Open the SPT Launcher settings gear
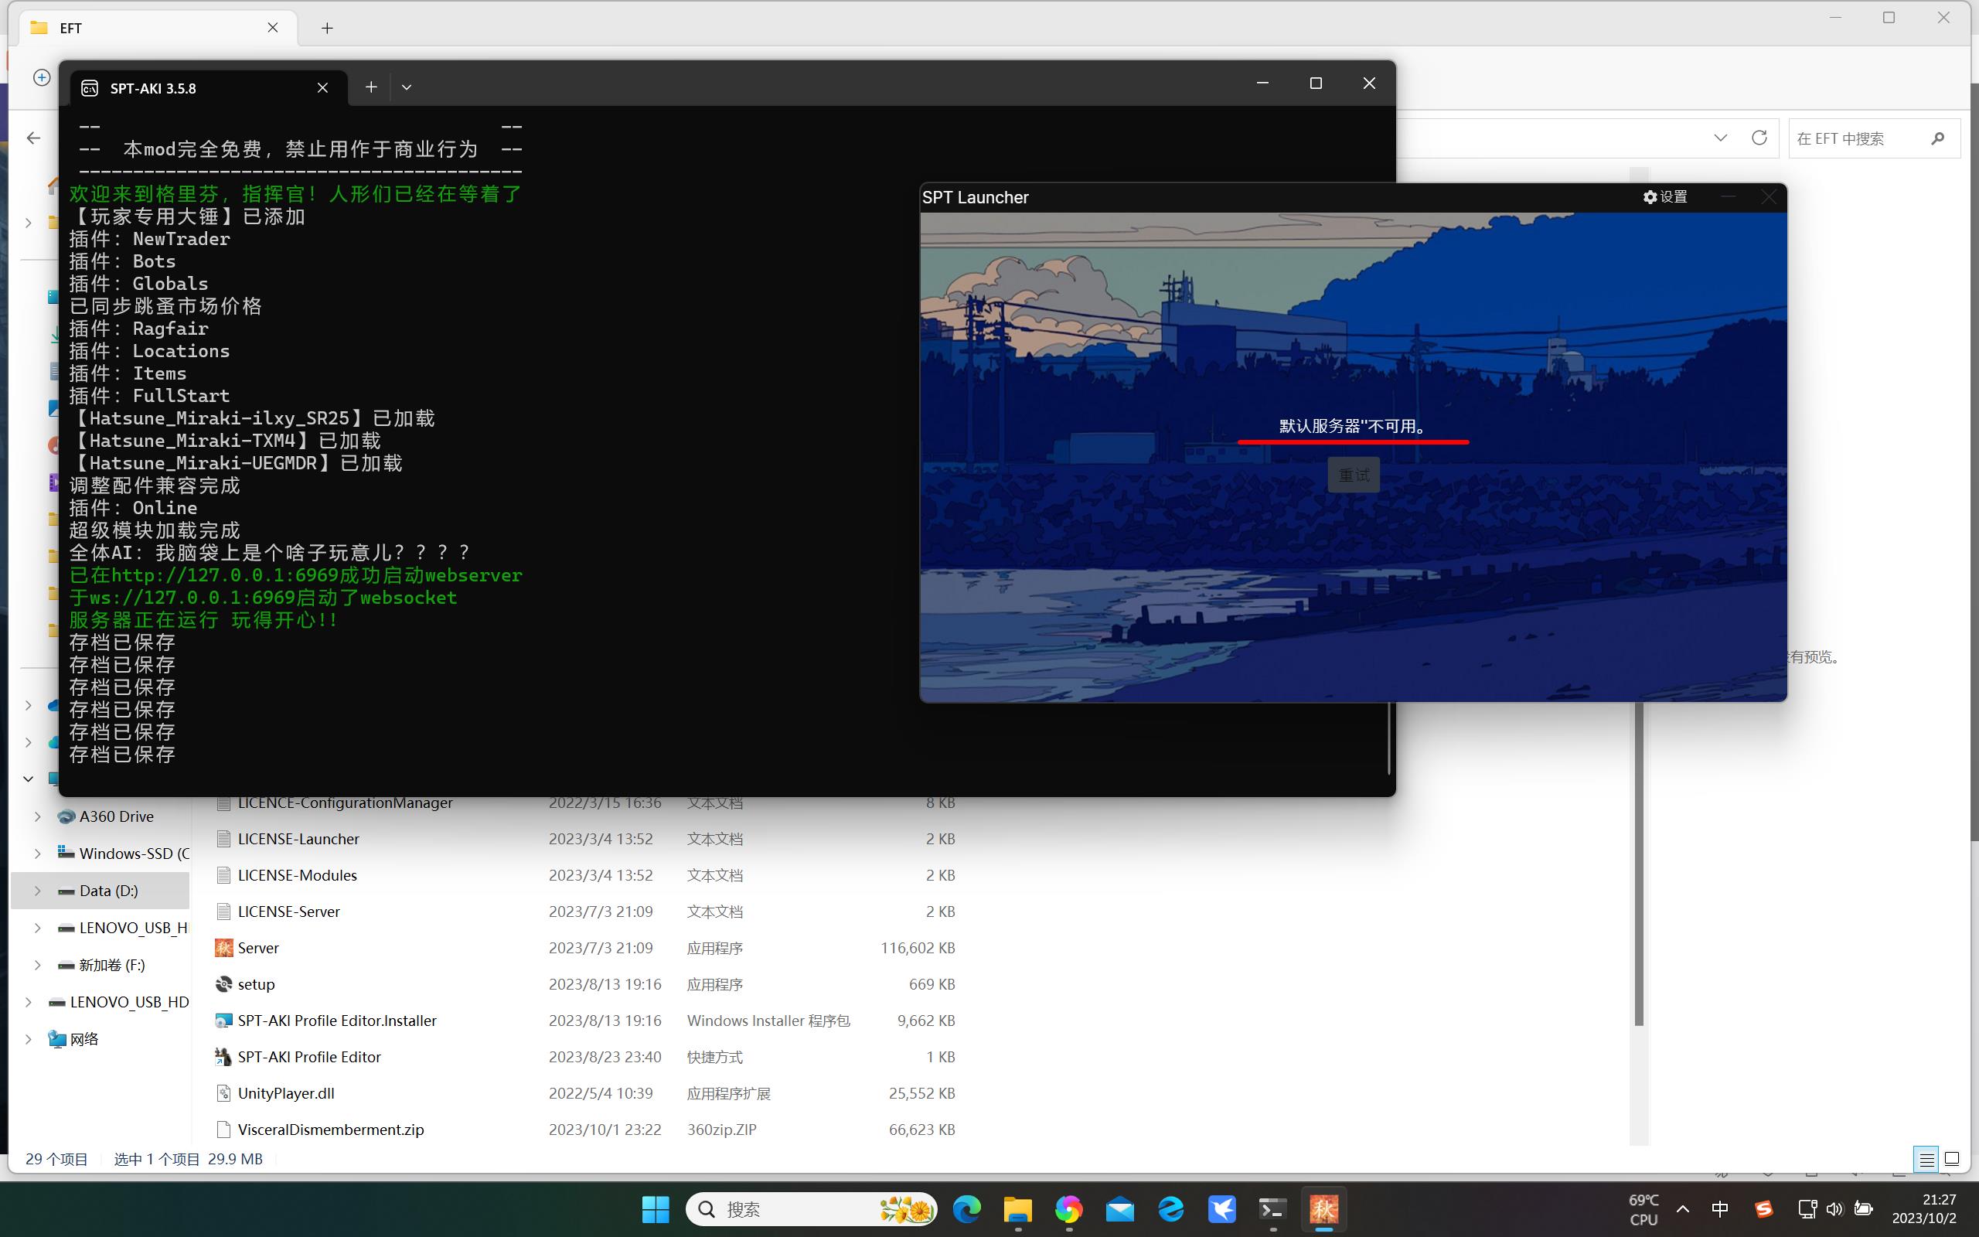The height and width of the screenshot is (1237, 1979). (x=1665, y=197)
